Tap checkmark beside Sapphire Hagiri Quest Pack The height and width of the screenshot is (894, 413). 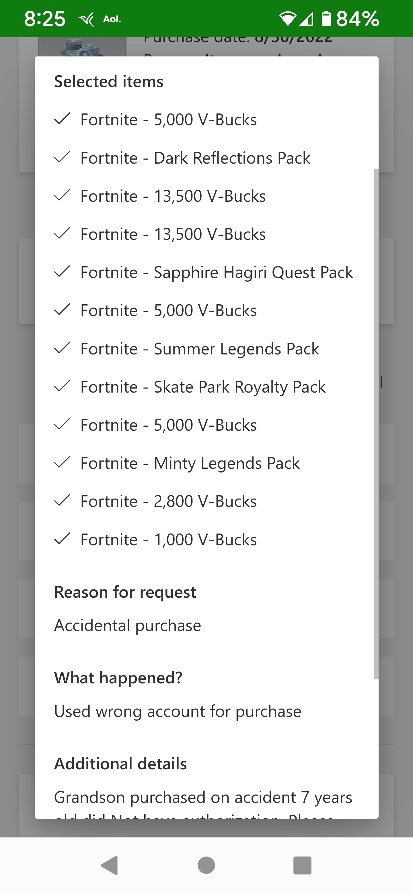63,271
